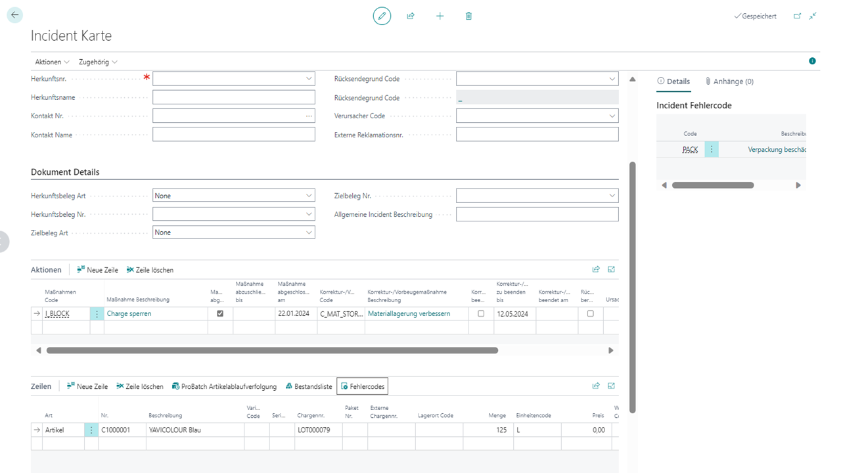This screenshot has width=841, height=473.
Task: Open card in new window icon
Action: (798, 16)
